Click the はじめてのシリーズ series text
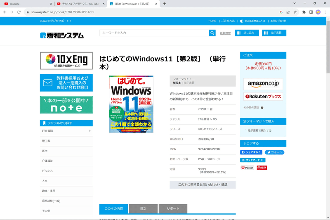The width and height of the screenshot is (330, 220). point(210,129)
